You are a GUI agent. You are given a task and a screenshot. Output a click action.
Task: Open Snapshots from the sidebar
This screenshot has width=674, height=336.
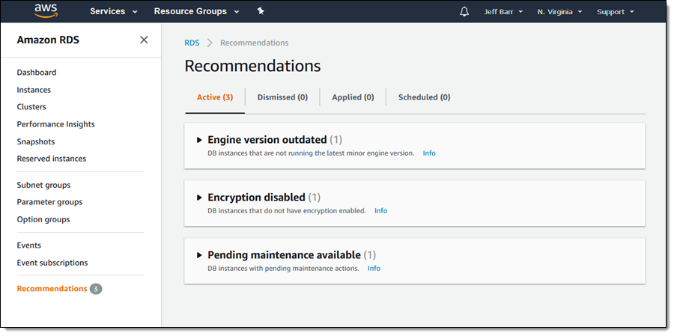[35, 141]
